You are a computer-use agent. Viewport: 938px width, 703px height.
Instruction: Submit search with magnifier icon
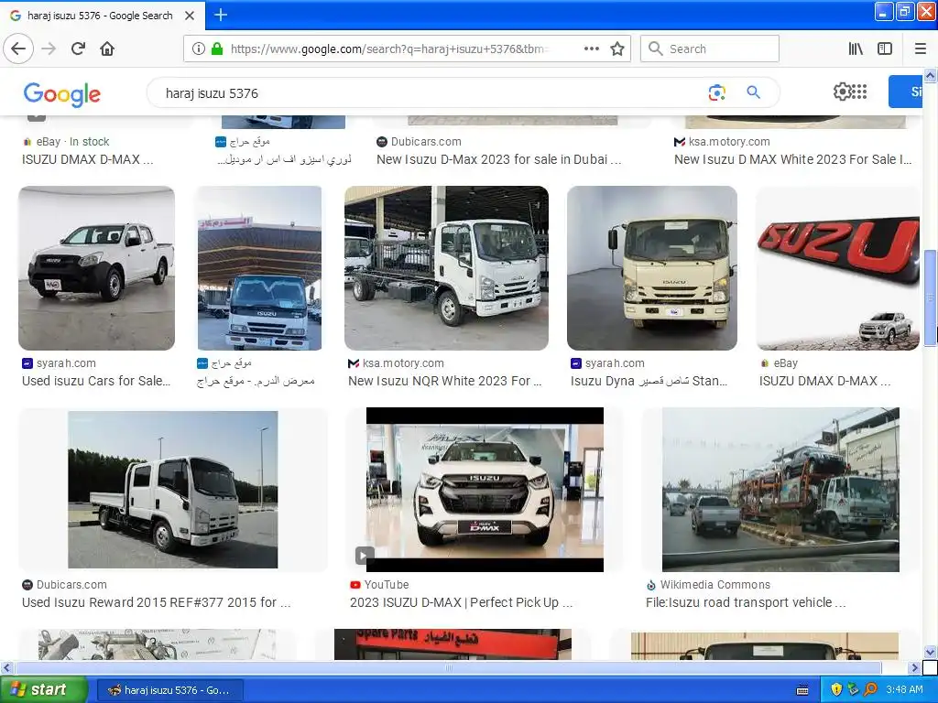coord(753,92)
